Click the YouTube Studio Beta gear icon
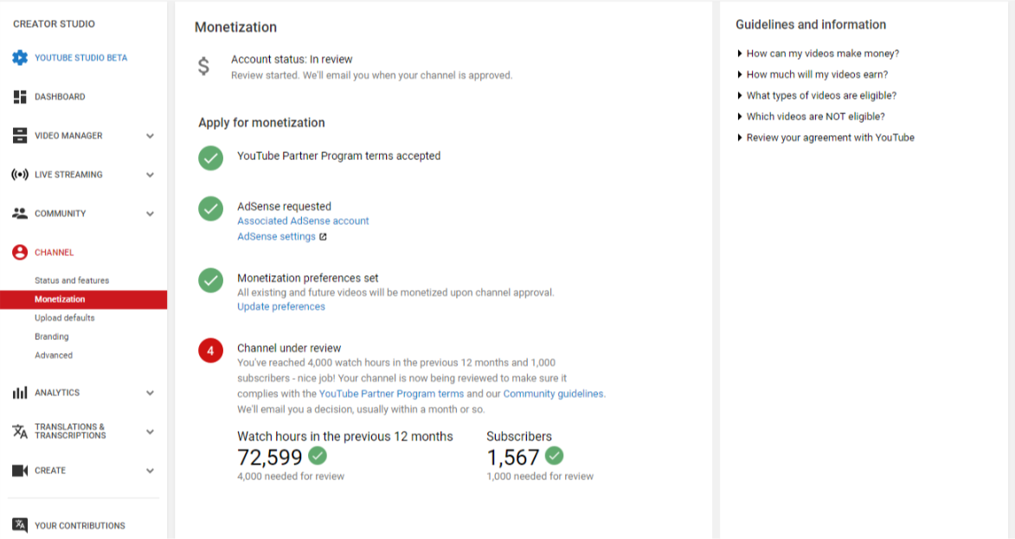Image resolution: width=1015 pixels, height=539 pixels. pos(20,58)
